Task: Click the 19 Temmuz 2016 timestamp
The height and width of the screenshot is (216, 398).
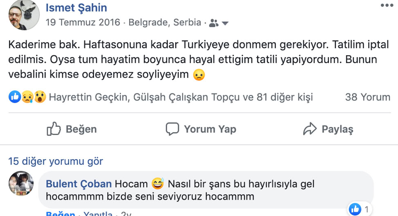Action: [83, 22]
